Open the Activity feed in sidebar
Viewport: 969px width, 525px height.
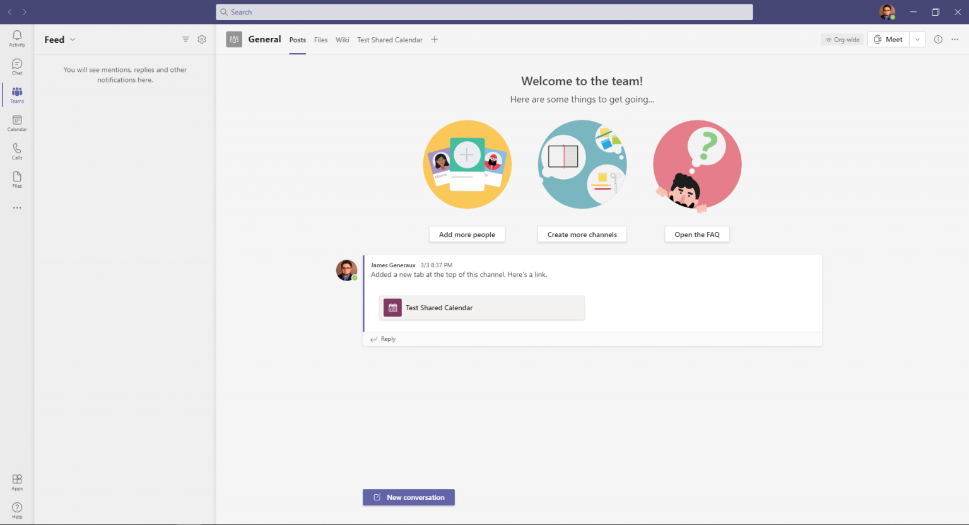17,38
